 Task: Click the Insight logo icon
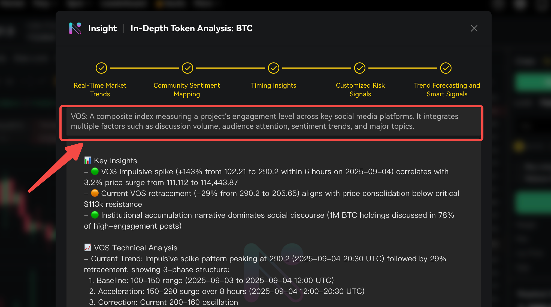(75, 28)
